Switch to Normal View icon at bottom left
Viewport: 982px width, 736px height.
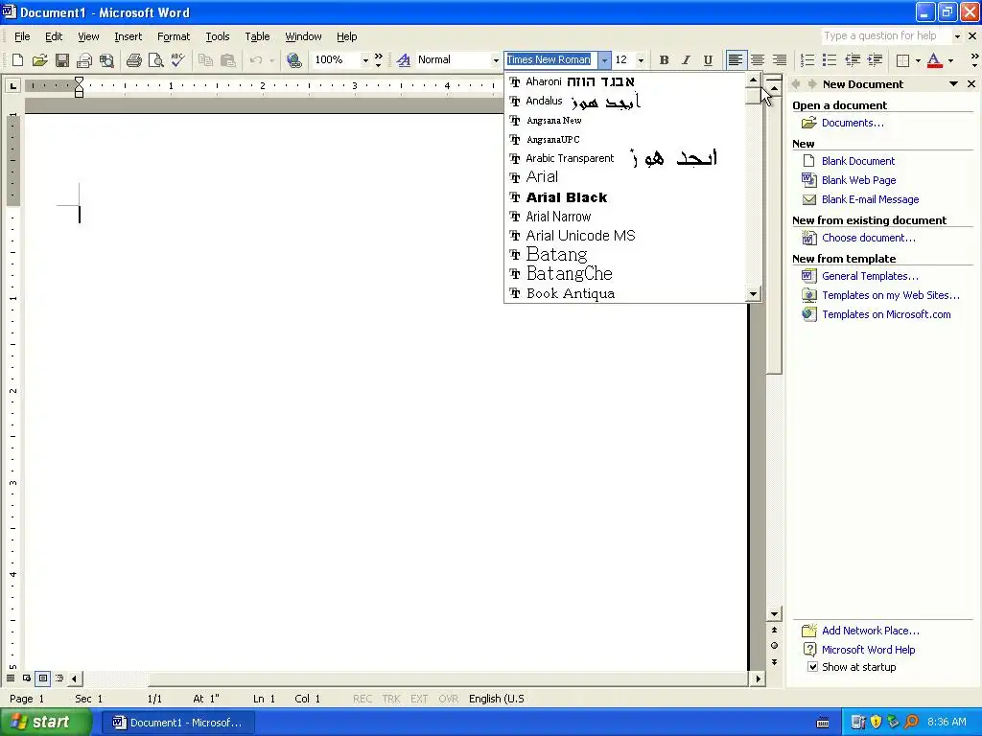click(11, 678)
